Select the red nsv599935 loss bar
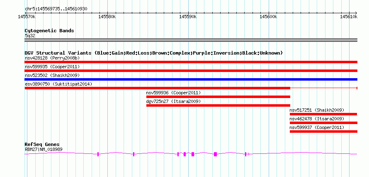 point(191,71)
